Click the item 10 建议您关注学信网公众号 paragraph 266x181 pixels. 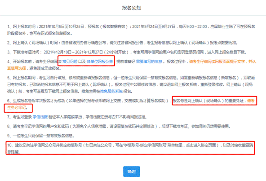[x=130, y=148]
